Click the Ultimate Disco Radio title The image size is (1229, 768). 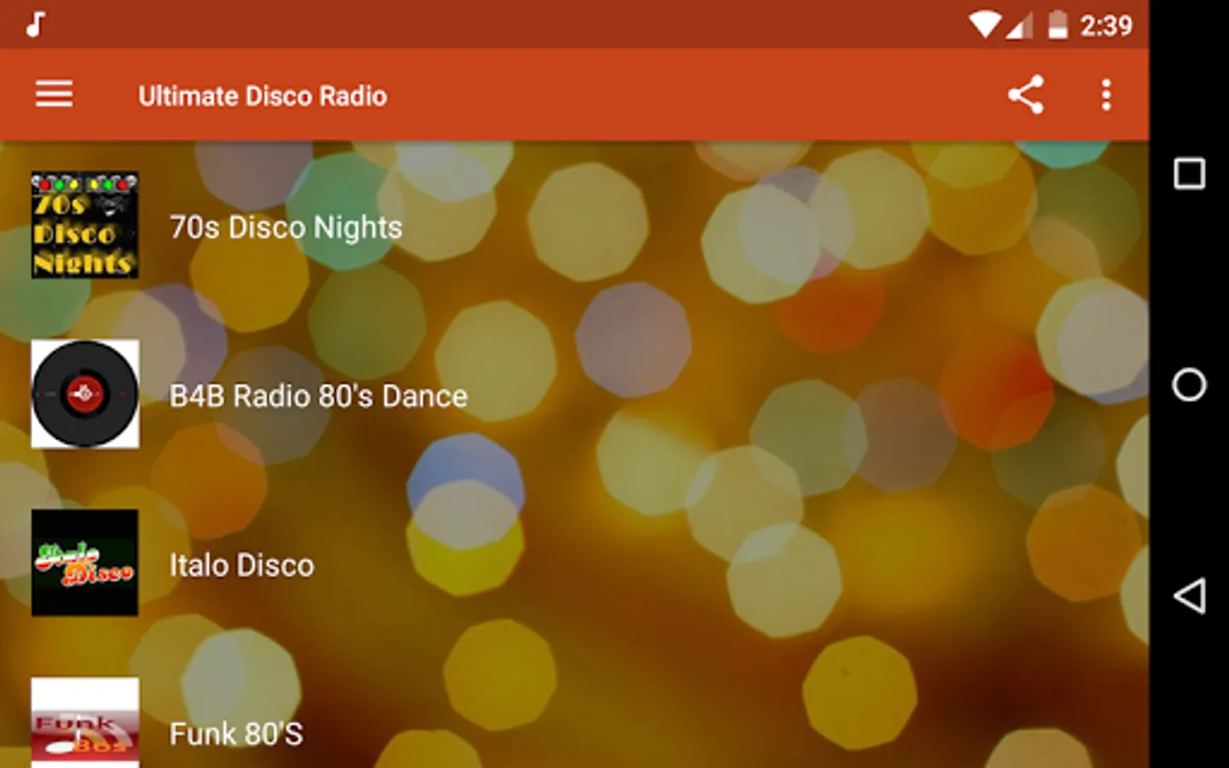pos(262,96)
